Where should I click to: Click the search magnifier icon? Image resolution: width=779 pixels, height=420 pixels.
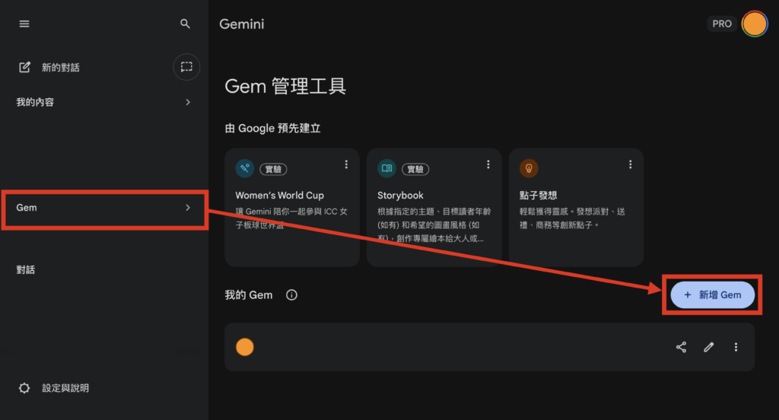click(185, 24)
